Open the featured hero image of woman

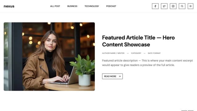tap(49, 56)
